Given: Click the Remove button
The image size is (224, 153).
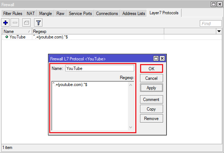Looking at the screenshot, I should click(151, 118).
